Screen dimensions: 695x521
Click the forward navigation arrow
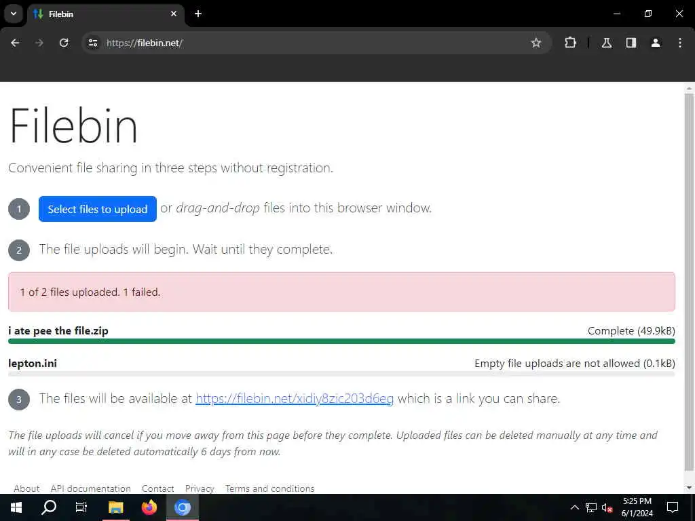(39, 43)
